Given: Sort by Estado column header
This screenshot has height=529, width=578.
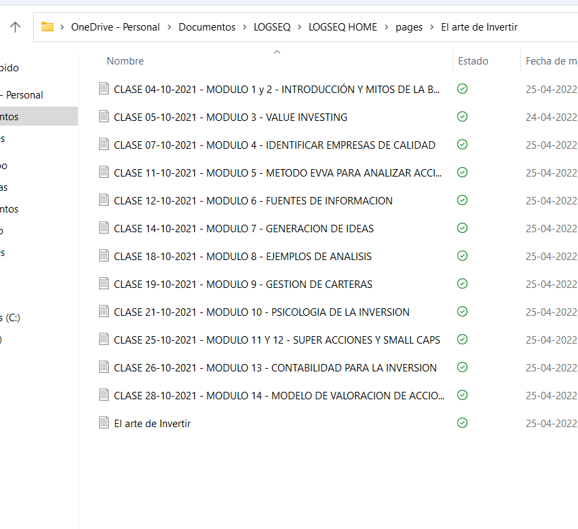Looking at the screenshot, I should click(x=474, y=61).
